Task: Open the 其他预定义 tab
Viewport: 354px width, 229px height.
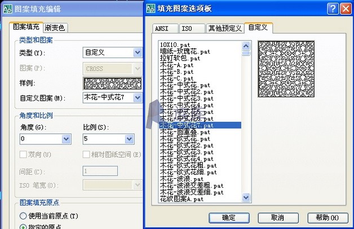Action: (x=225, y=28)
